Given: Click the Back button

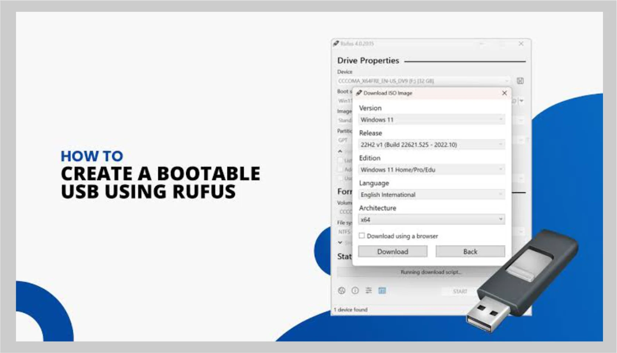Looking at the screenshot, I should click(470, 251).
